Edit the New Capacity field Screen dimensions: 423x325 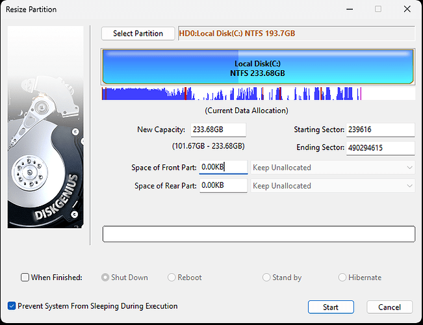218,129
